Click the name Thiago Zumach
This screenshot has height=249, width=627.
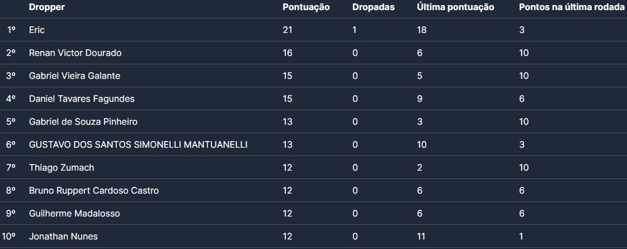[62, 167]
